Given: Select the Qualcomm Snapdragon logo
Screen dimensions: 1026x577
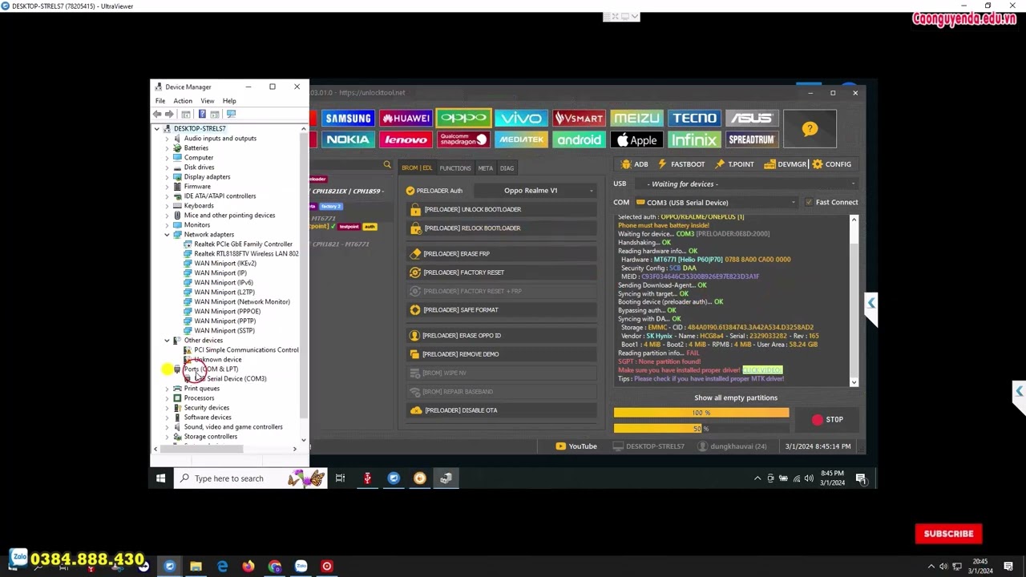Looking at the screenshot, I should [463, 139].
